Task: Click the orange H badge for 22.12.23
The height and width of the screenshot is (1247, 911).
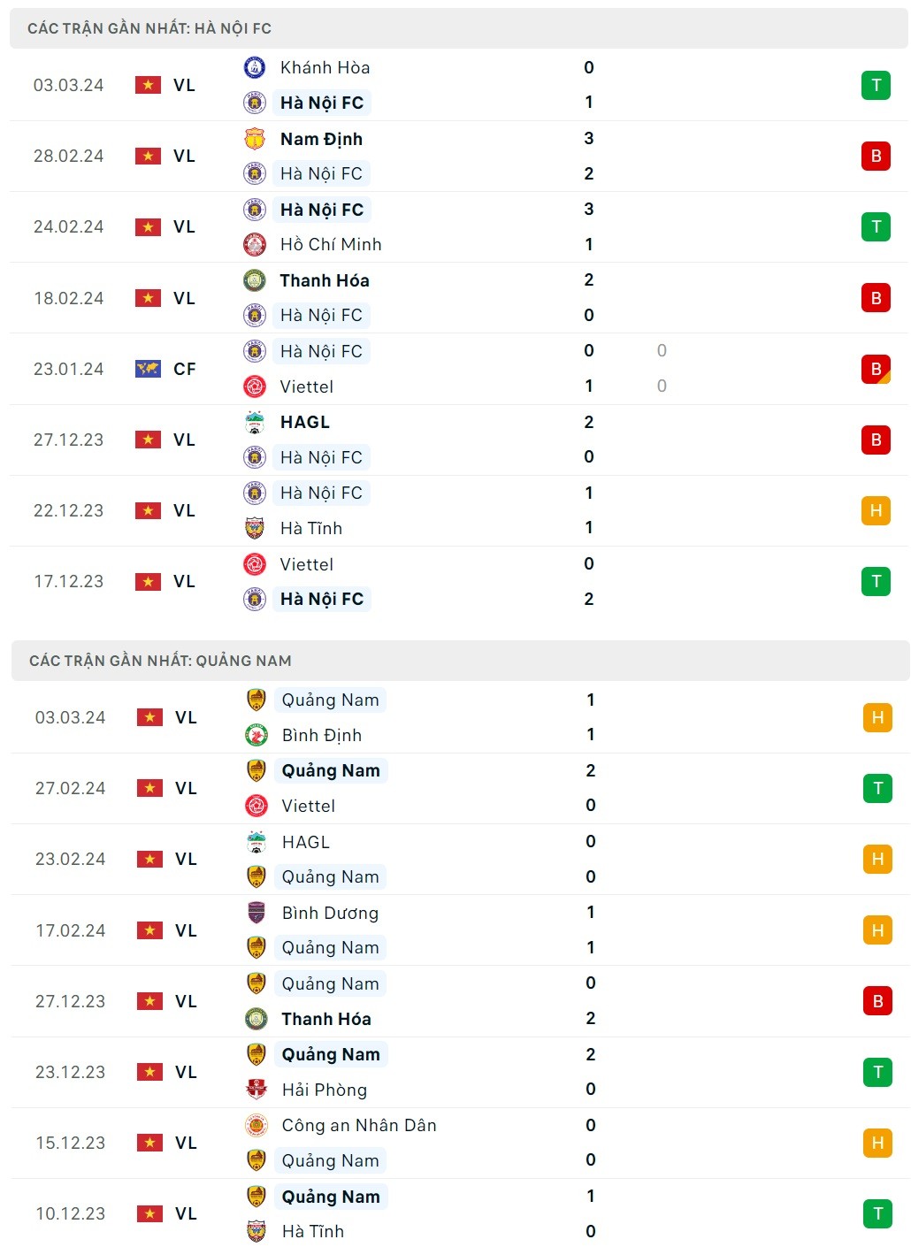Action: (876, 510)
